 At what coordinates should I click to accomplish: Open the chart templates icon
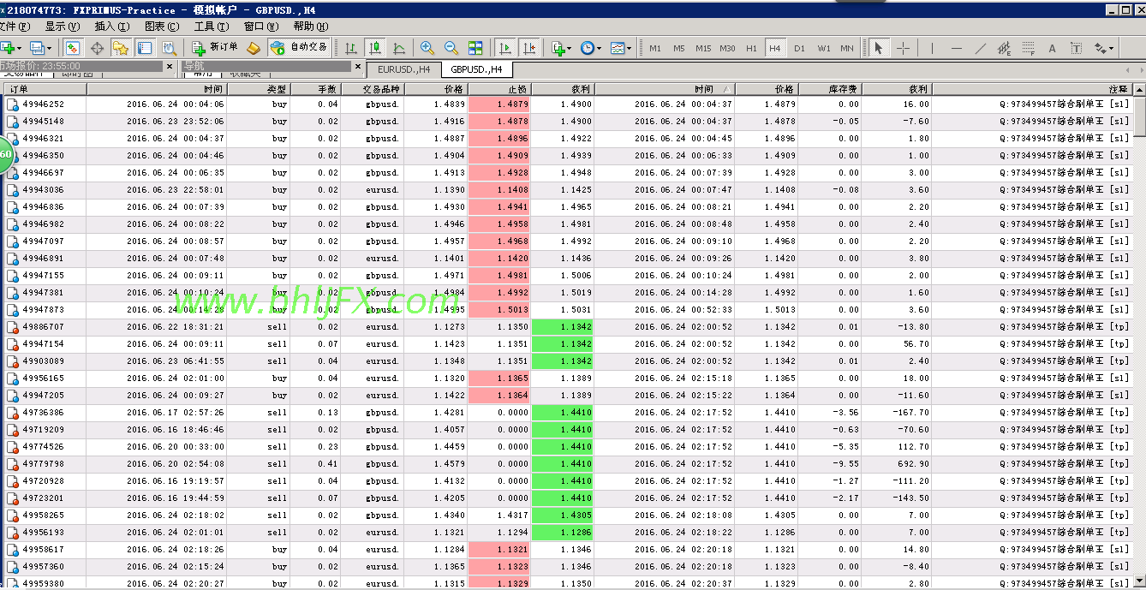pyautogui.click(x=617, y=48)
